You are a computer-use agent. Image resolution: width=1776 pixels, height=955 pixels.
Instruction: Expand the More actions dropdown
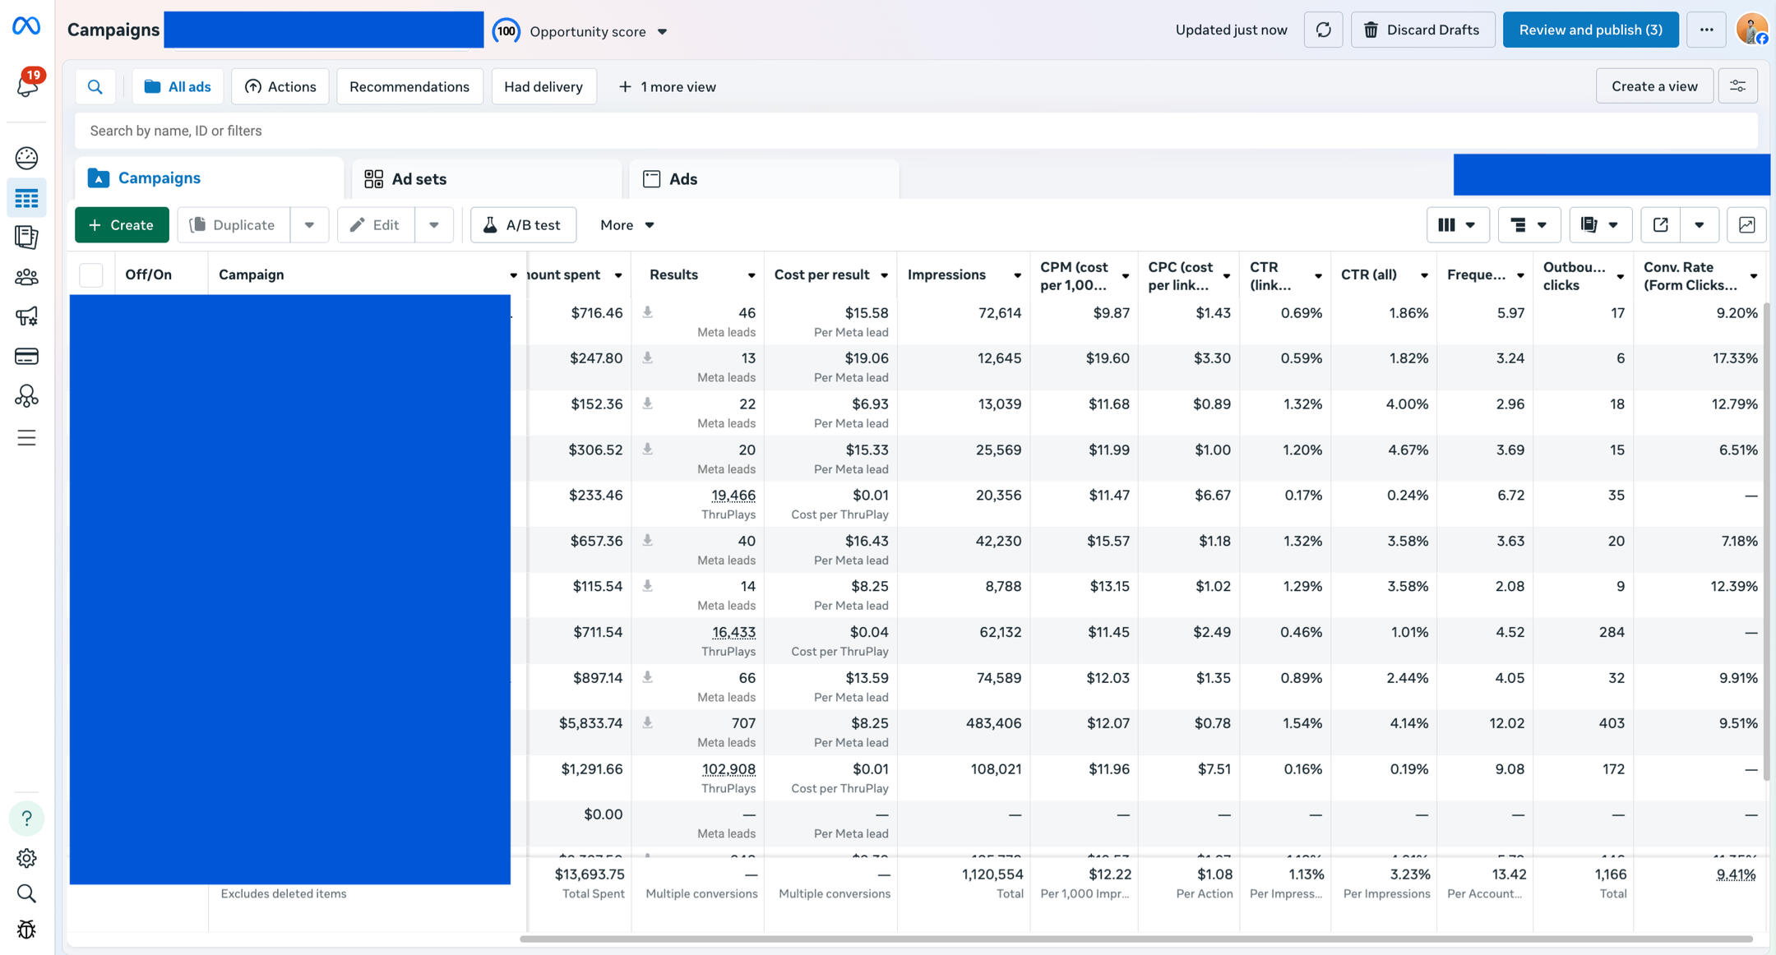(x=627, y=224)
